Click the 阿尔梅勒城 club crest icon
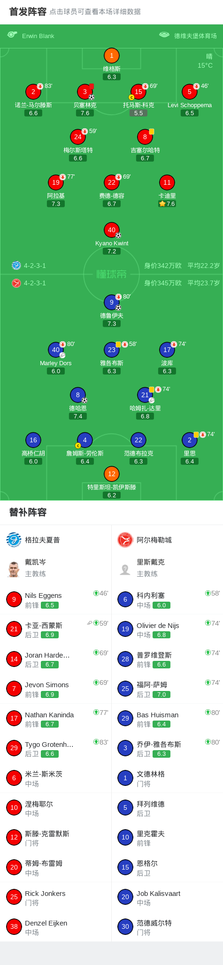The image size is (223, 965). pos(125,540)
